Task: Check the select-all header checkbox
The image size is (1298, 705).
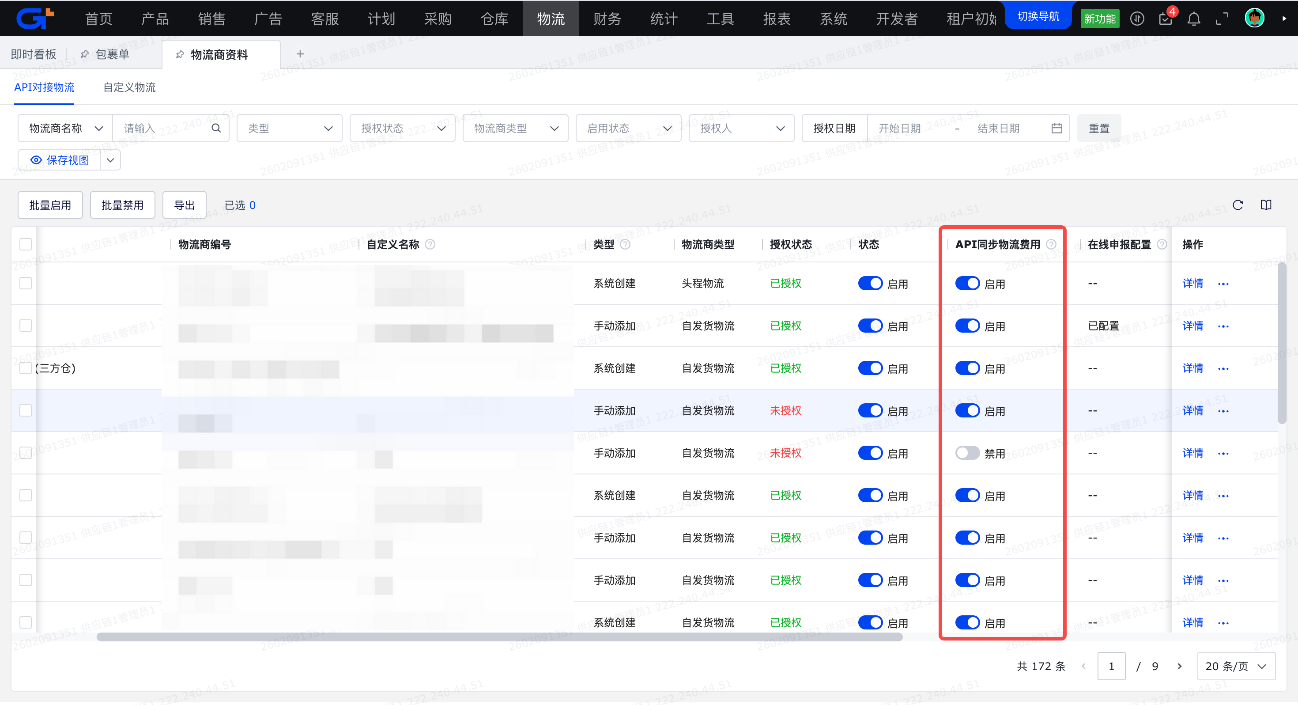Action: point(26,245)
